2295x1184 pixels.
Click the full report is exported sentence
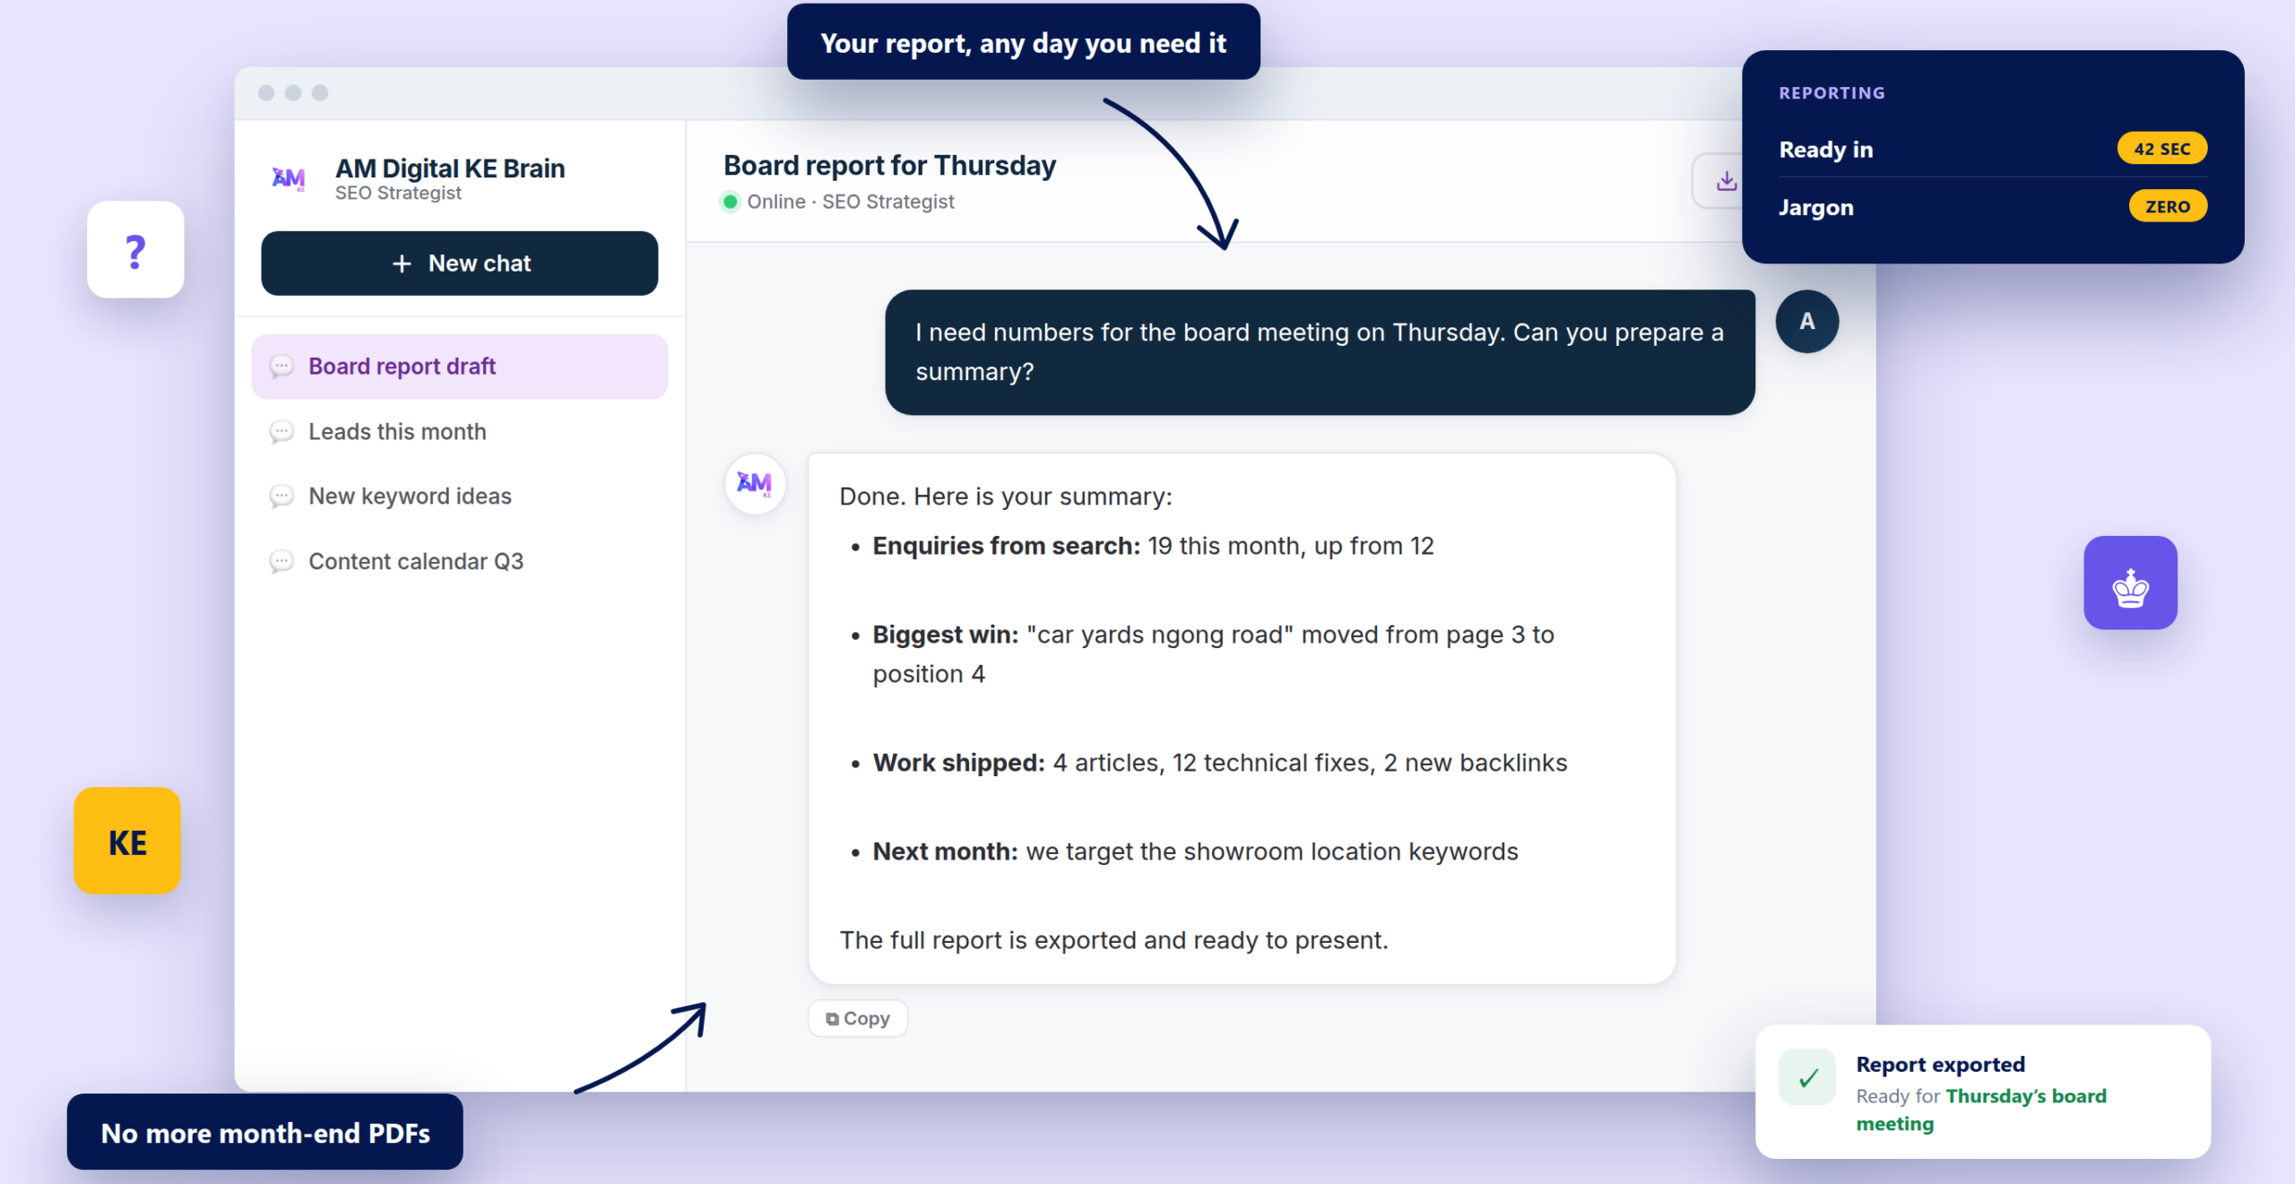point(1113,940)
